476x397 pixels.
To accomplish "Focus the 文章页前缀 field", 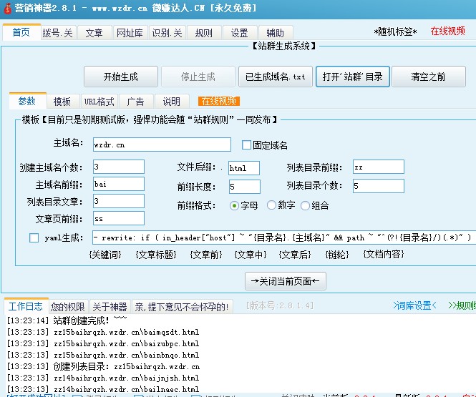I will (119, 218).
